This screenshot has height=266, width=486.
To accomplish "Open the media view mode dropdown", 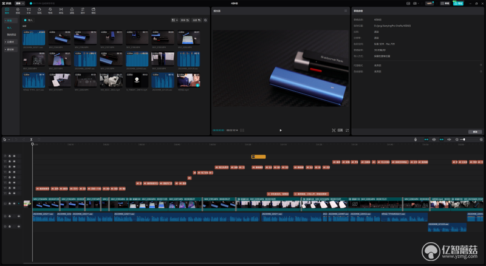I will (175, 20).
